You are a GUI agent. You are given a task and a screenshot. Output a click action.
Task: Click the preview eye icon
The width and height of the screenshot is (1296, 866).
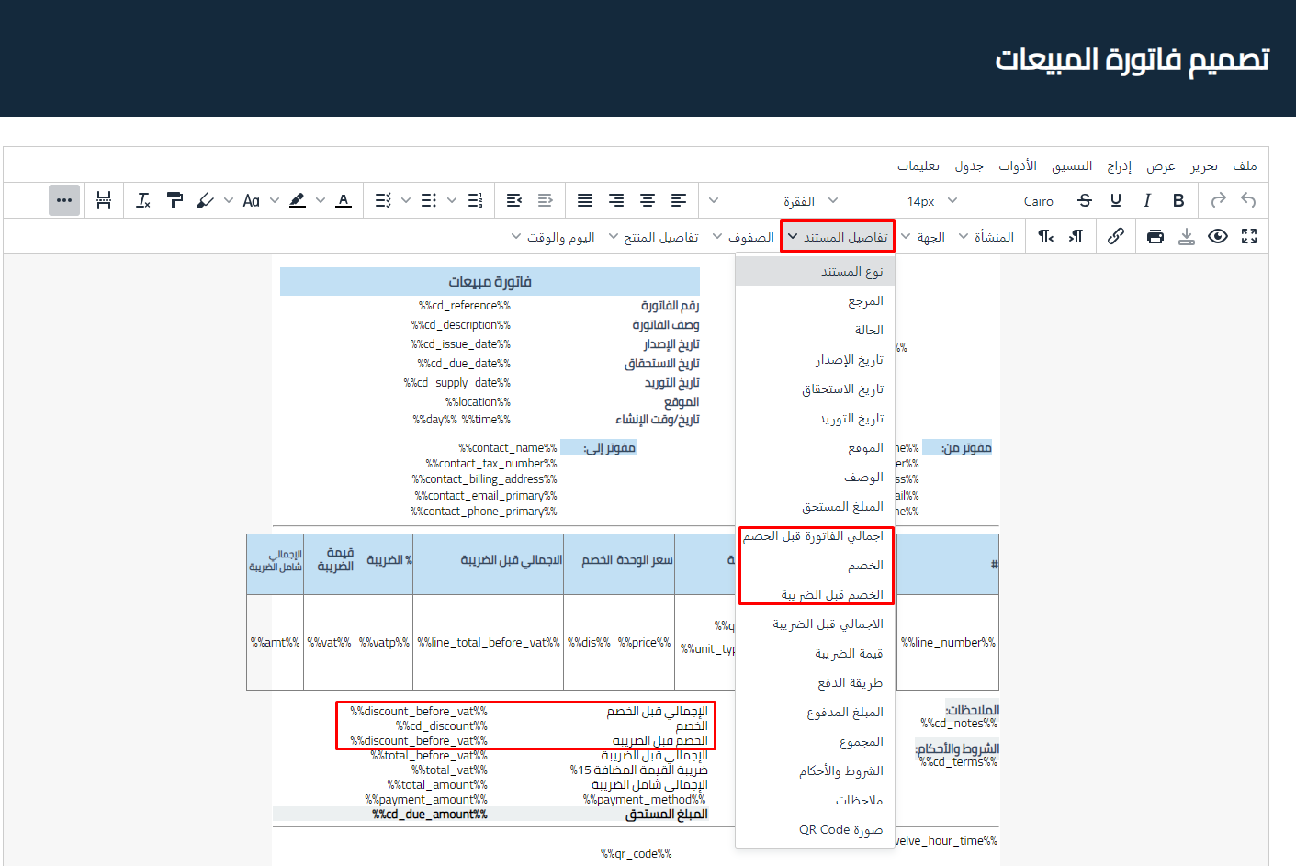[1218, 236]
